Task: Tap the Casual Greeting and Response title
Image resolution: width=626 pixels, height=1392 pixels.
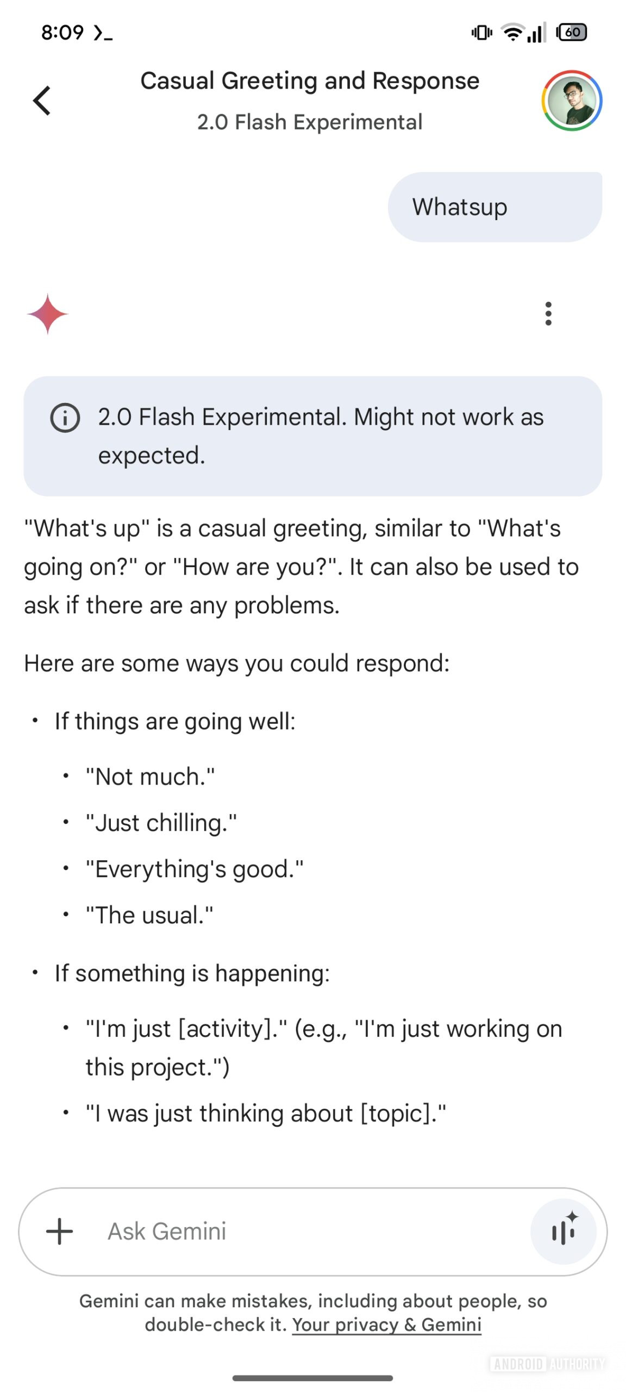Action: (310, 81)
